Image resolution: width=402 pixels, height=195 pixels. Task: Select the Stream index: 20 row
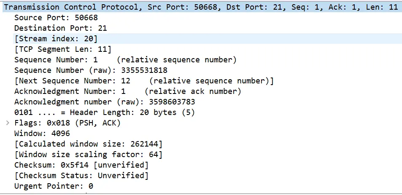[x=56, y=39]
